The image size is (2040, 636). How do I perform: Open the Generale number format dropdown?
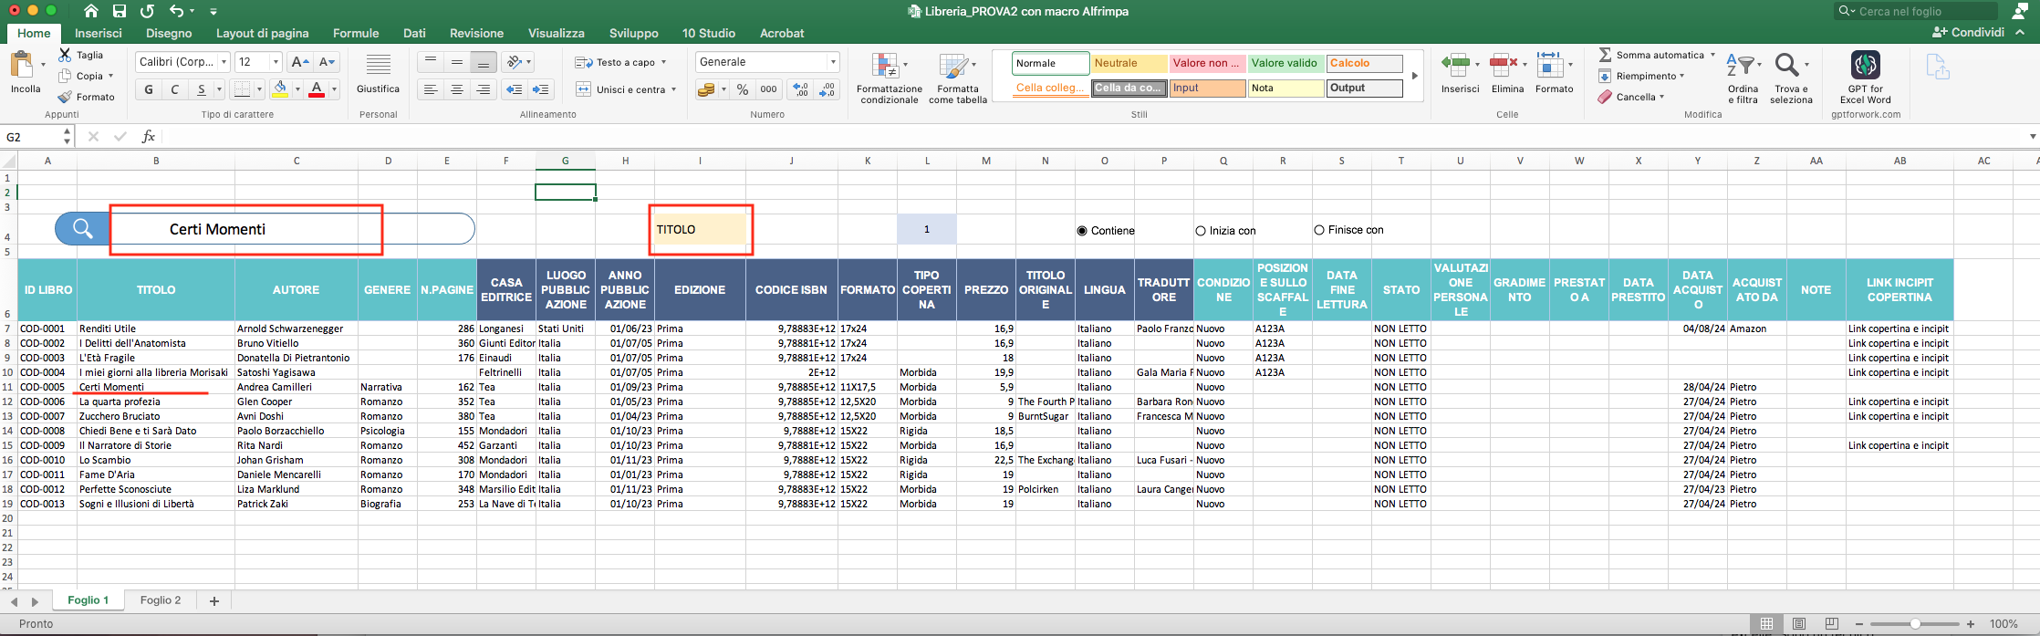[833, 62]
